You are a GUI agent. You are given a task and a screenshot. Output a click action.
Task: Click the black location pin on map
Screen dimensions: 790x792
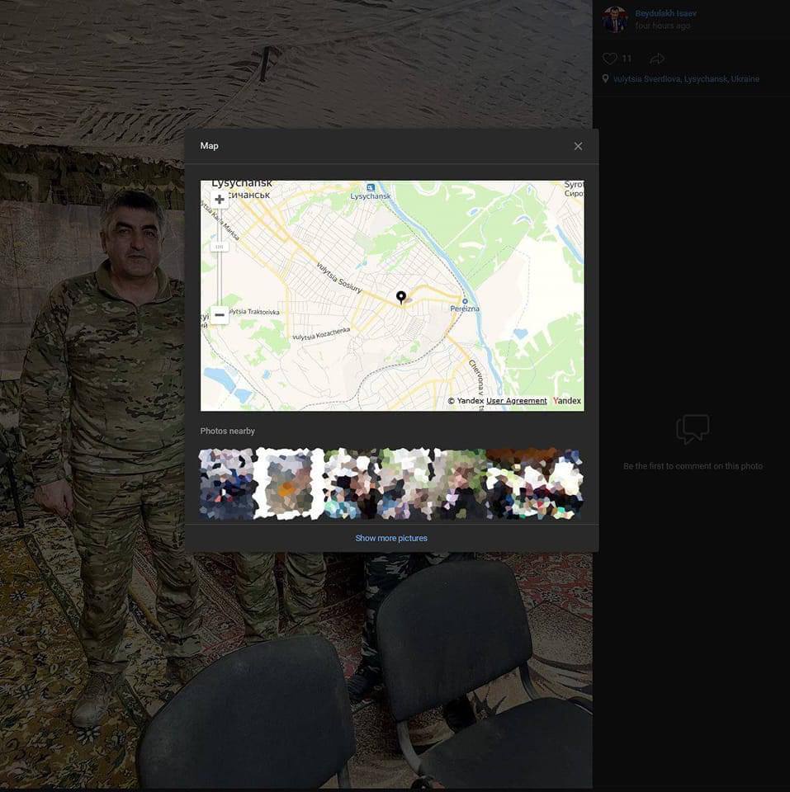[401, 297]
